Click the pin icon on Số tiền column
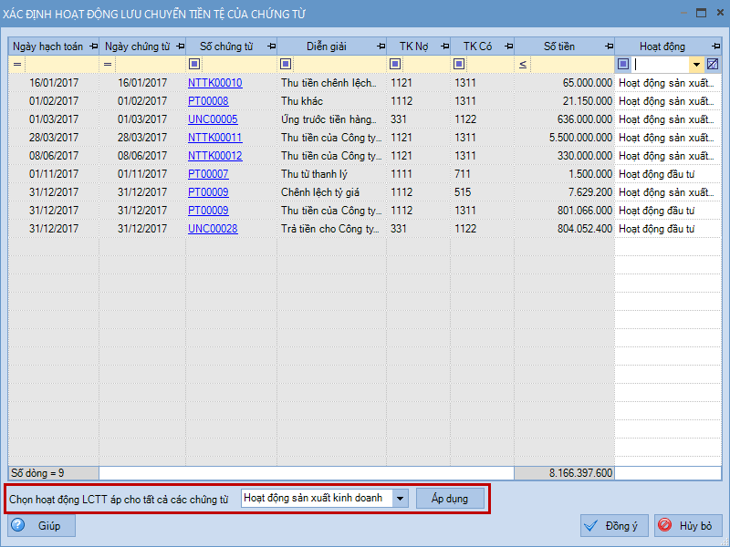This screenshot has width=730, height=547. point(608,46)
